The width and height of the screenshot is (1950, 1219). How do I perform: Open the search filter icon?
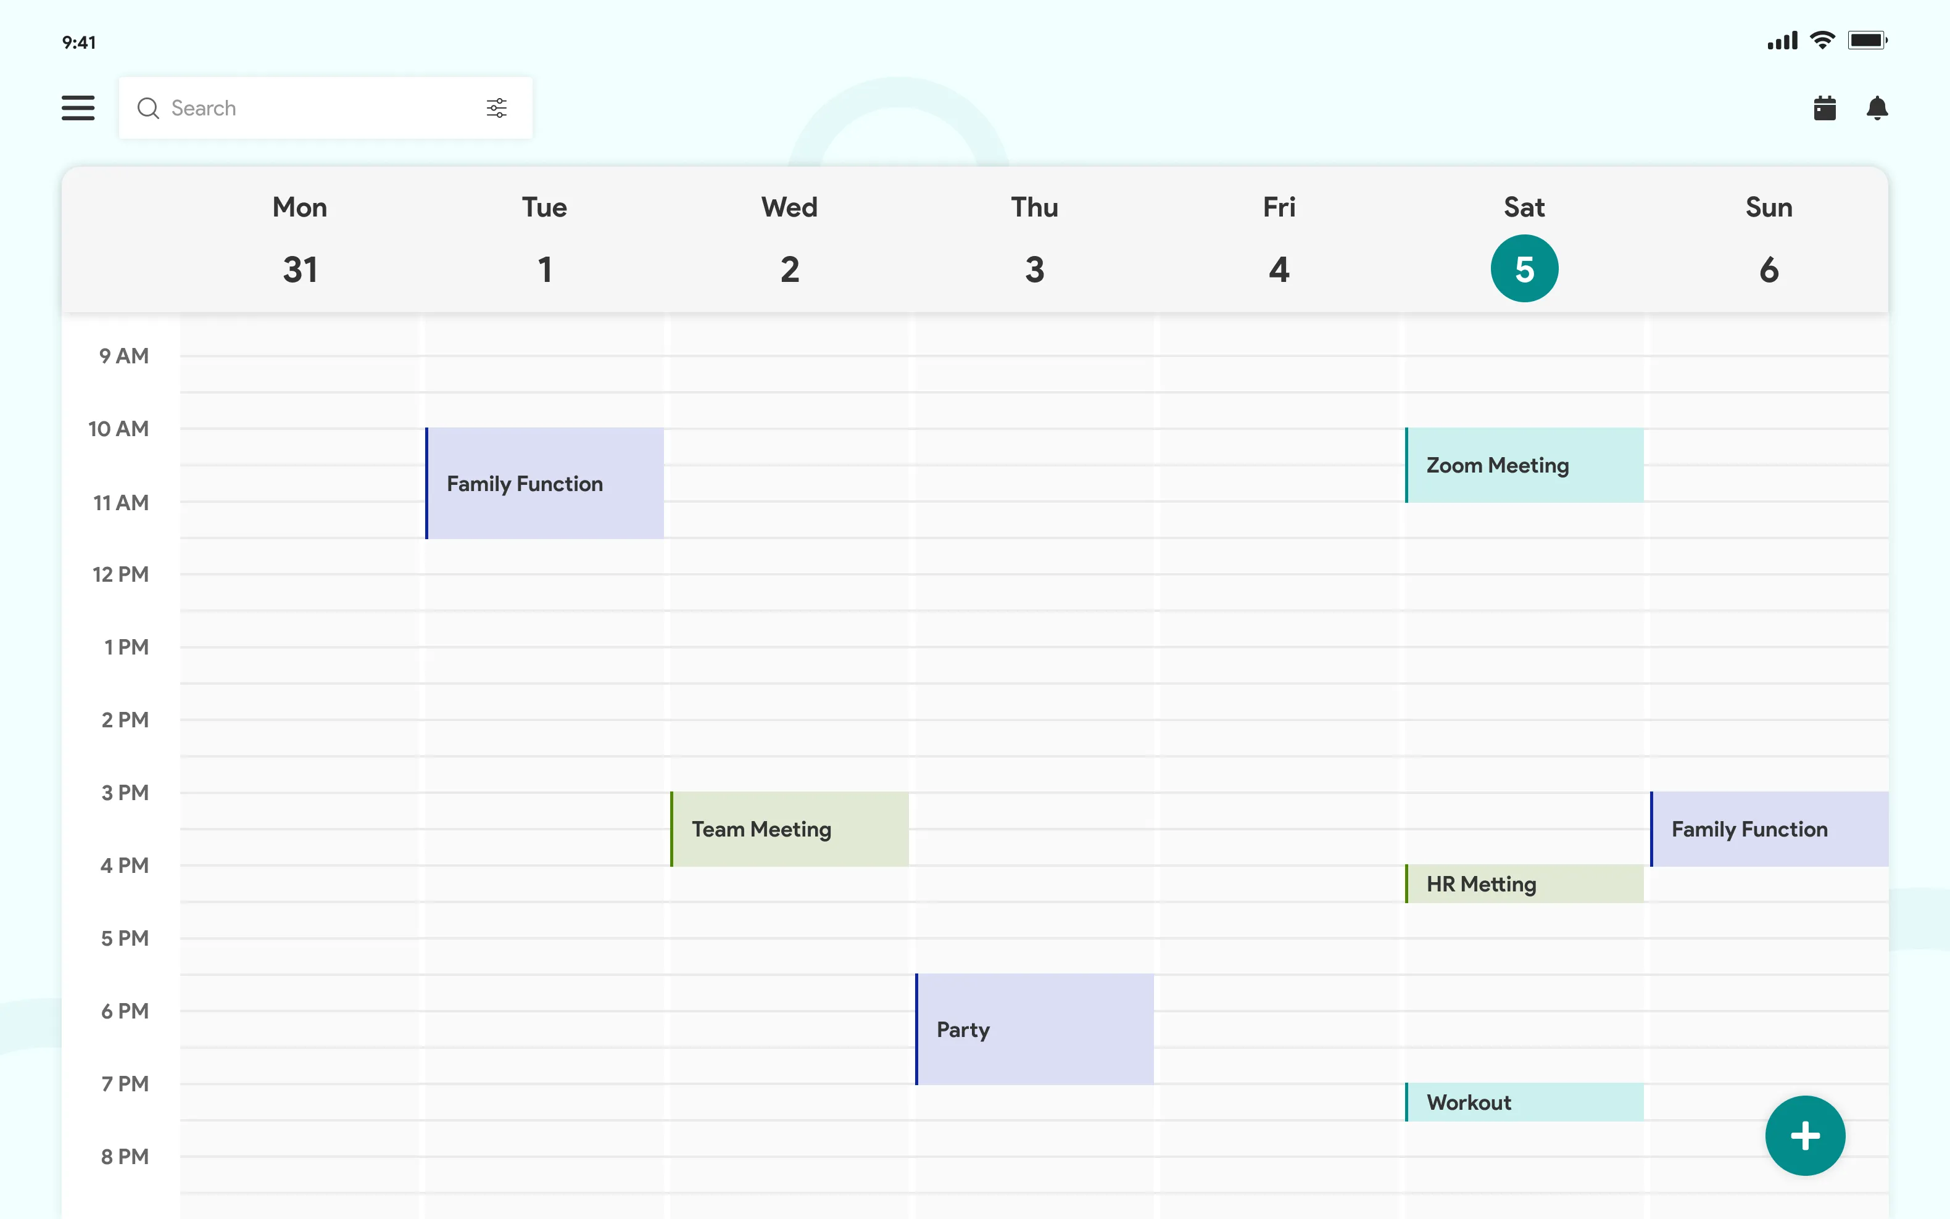coord(496,108)
